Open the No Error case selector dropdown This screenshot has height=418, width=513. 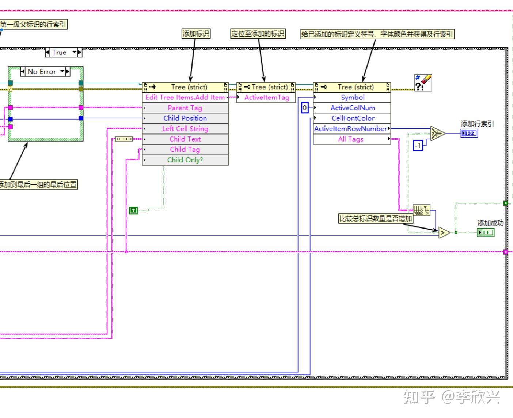[x=62, y=72]
